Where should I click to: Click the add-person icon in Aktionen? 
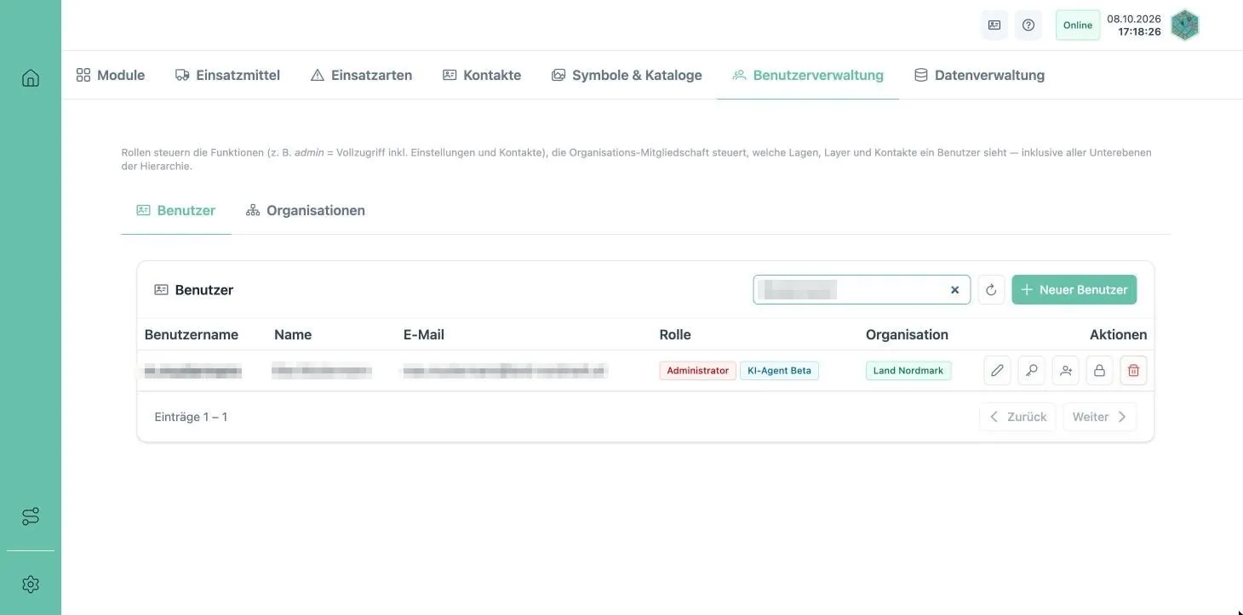pos(1066,371)
